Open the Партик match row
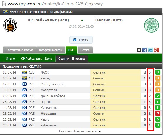The image size is (163, 135). [81, 102]
